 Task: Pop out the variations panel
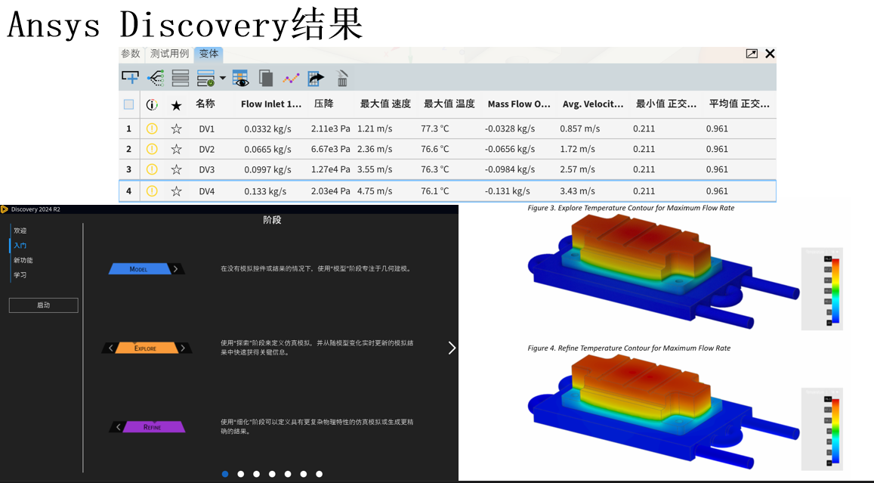click(x=752, y=54)
